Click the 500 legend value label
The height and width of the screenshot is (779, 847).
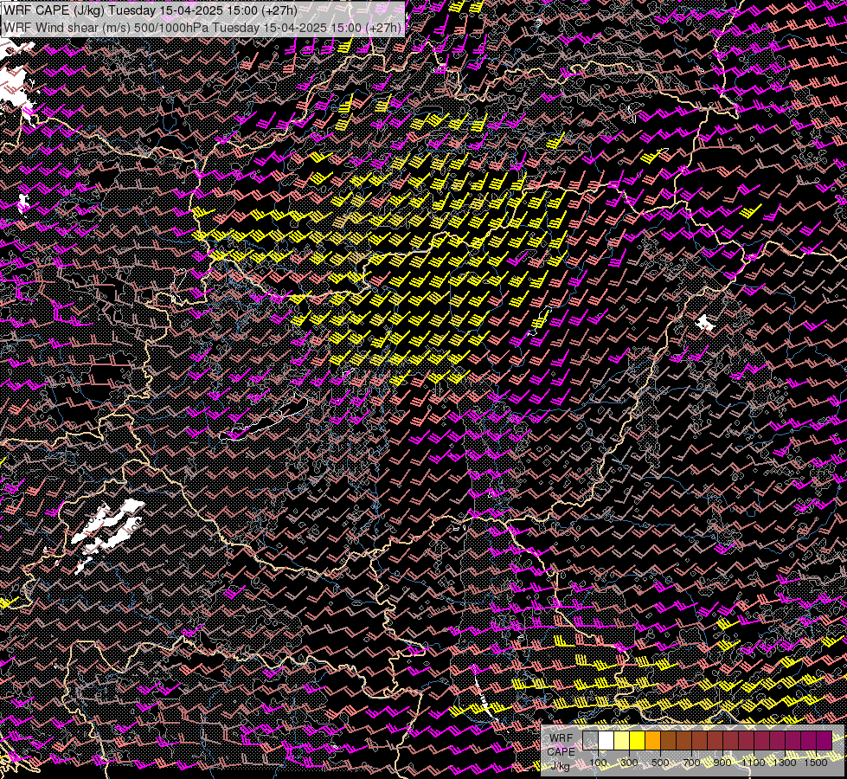click(x=660, y=763)
